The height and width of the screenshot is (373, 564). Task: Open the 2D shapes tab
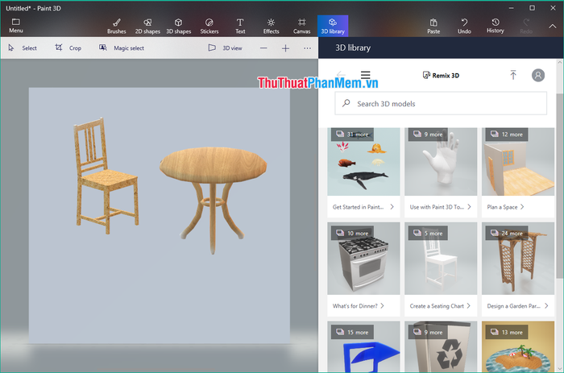(147, 27)
